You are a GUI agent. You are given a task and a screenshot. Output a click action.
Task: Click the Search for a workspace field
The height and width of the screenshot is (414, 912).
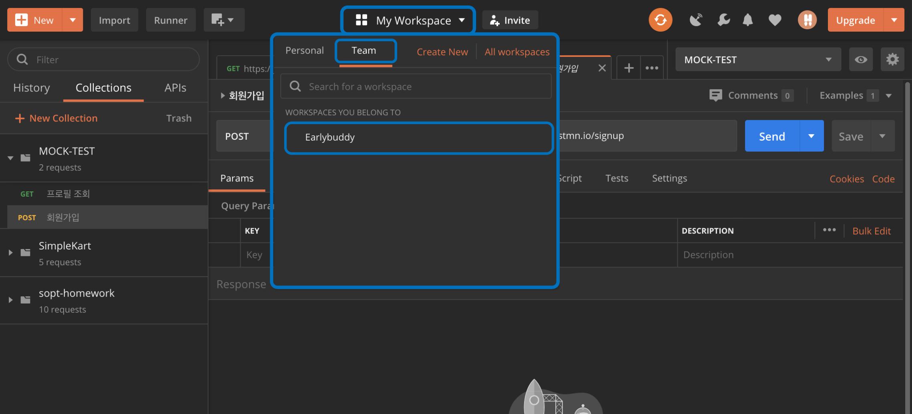tap(416, 86)
